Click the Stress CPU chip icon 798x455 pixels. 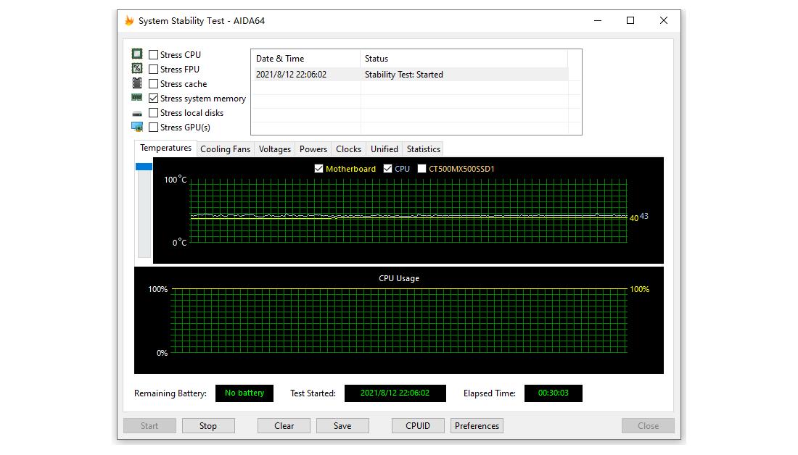coord(137,54)
